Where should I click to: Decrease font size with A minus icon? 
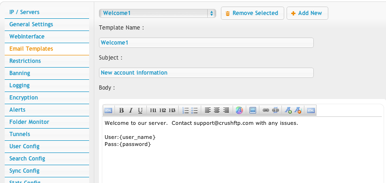[298, 110]
